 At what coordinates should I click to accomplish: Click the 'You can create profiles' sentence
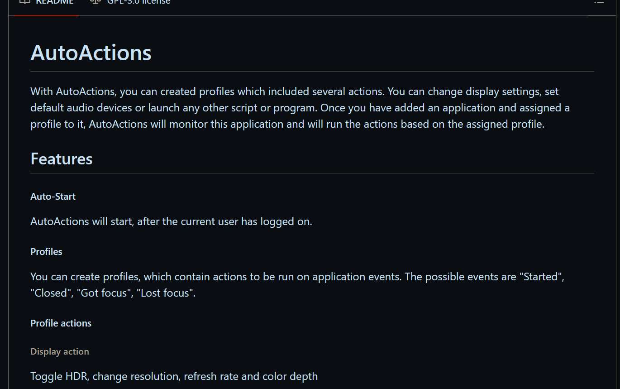tap(215, 277)
